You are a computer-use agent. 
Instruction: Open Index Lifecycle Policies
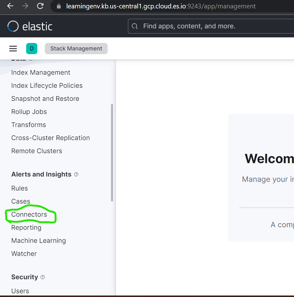pyautogui.click(x=47, y=86)
